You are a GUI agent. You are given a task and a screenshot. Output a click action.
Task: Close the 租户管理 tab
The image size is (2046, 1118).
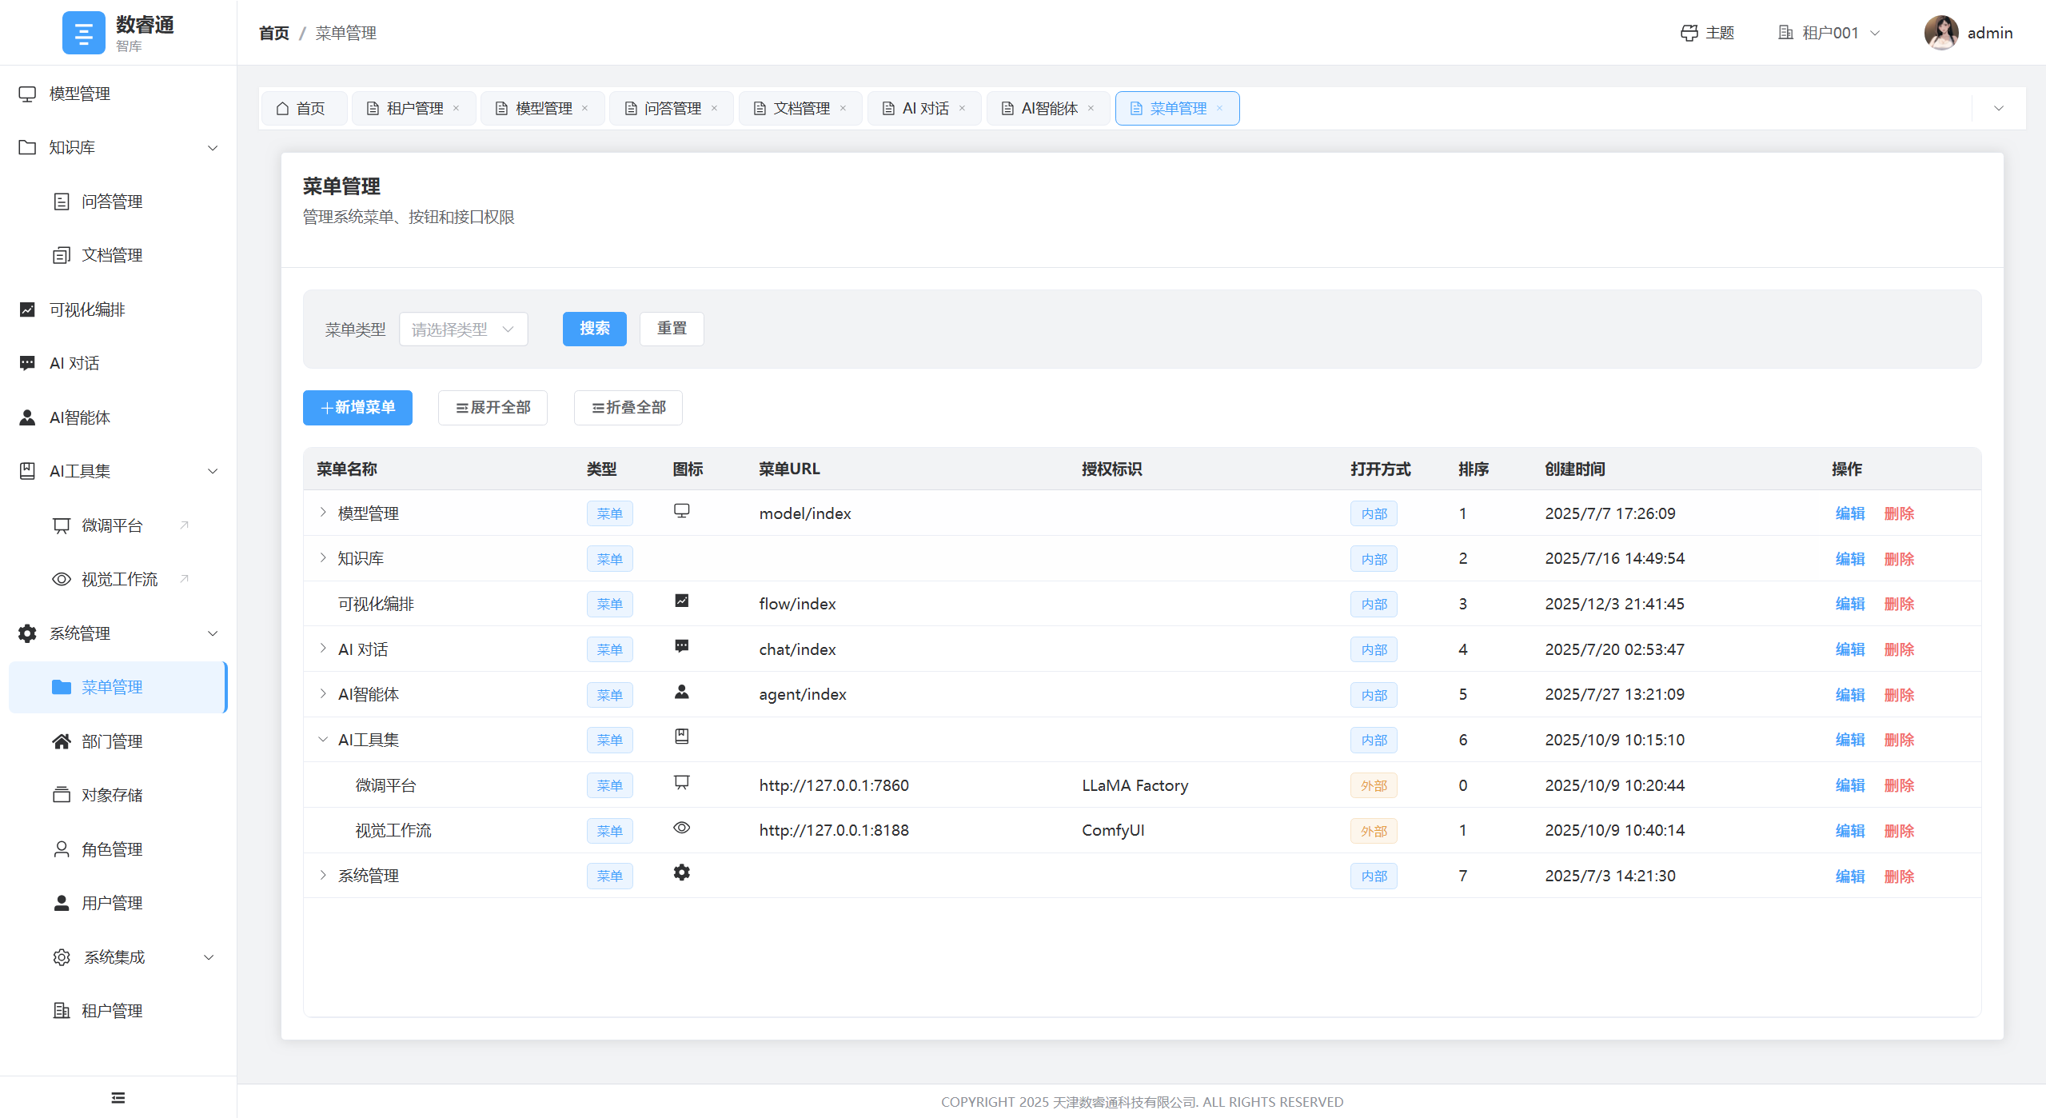pos(457,109)
